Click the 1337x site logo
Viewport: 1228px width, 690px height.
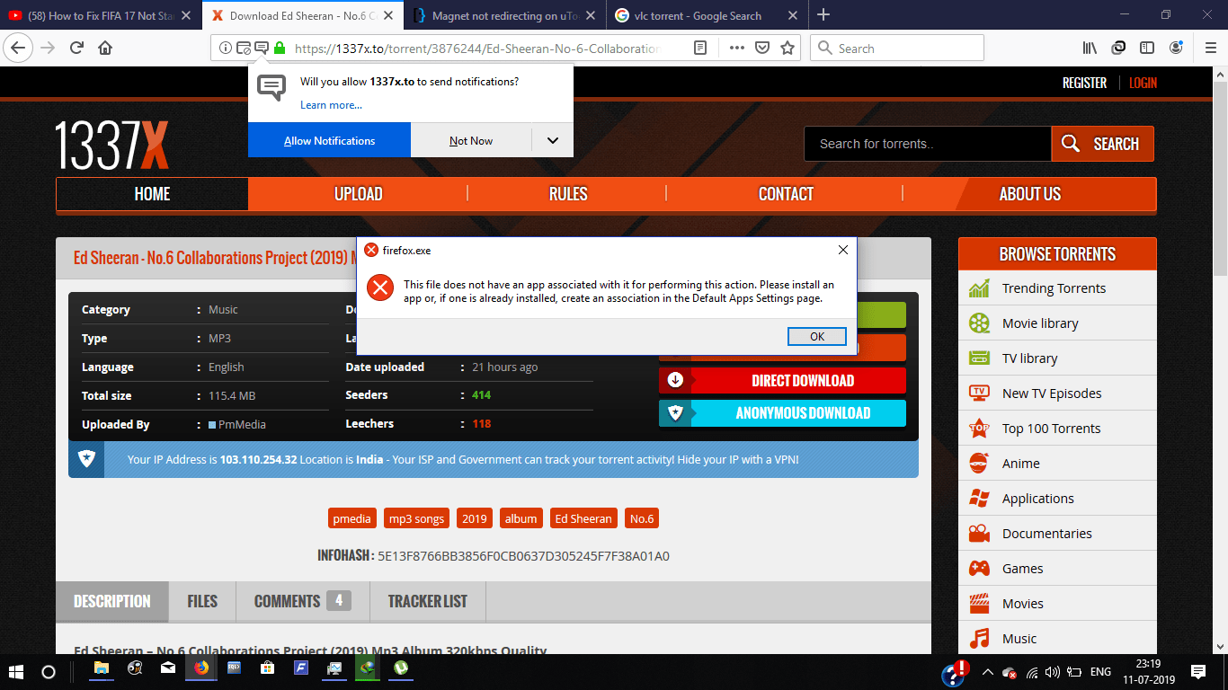click(111, 145)
